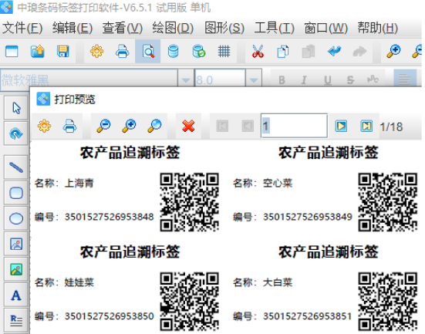The image size is (425, 334).
Task: Select the ellipse drawing tool
Action: coord(16,218)
